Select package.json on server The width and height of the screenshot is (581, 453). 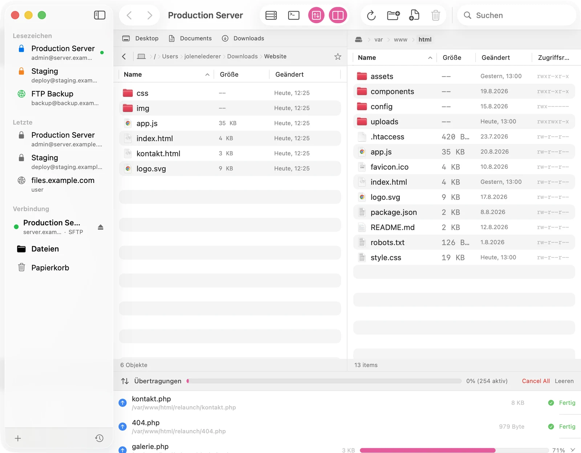[x=464, y=212]
